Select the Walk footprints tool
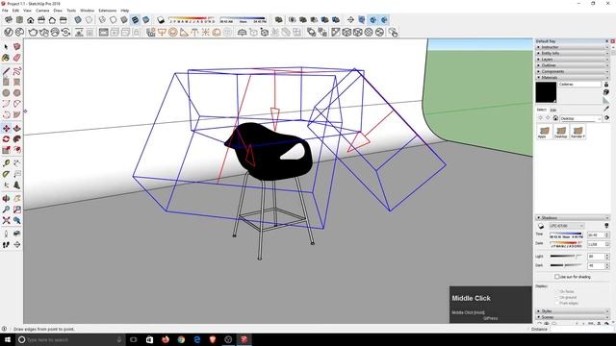Screen dimensions: 616x346 point(6,244)
